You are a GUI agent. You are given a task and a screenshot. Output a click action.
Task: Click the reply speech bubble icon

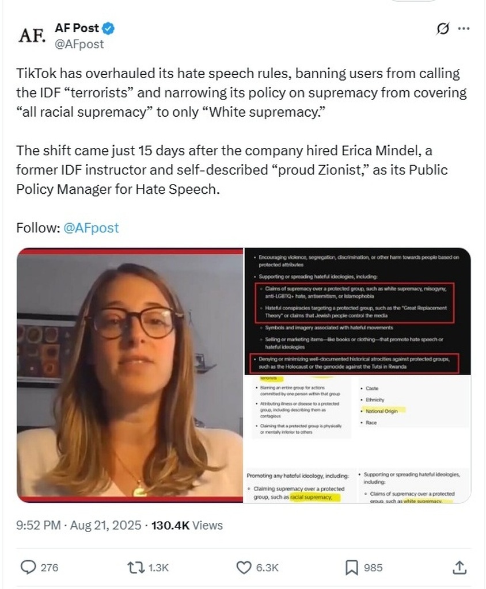tap(28, 567)
